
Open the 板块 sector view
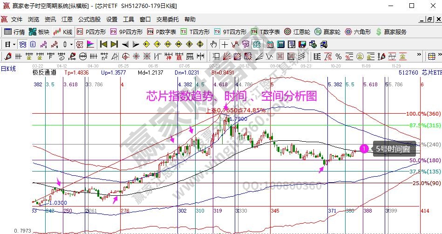pyautogui.click(x=39, y=32)
